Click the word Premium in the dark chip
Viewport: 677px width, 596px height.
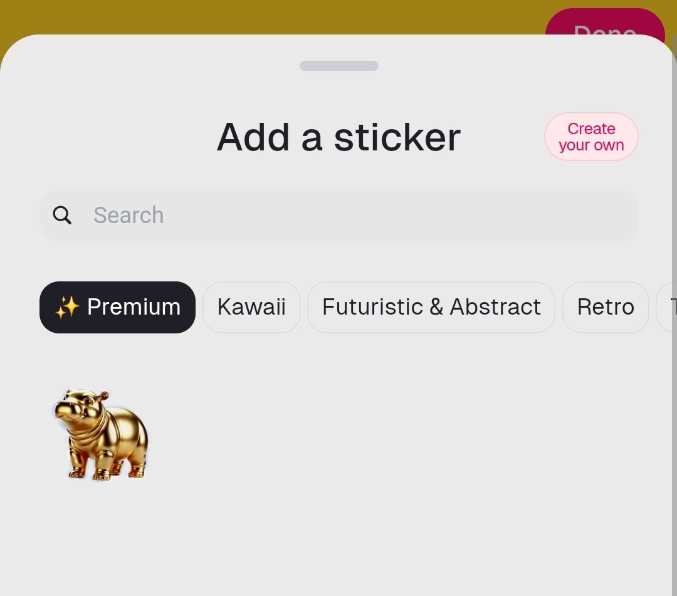134,307
